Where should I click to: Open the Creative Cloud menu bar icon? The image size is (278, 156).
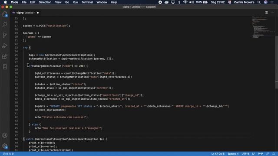click(166, 2)
